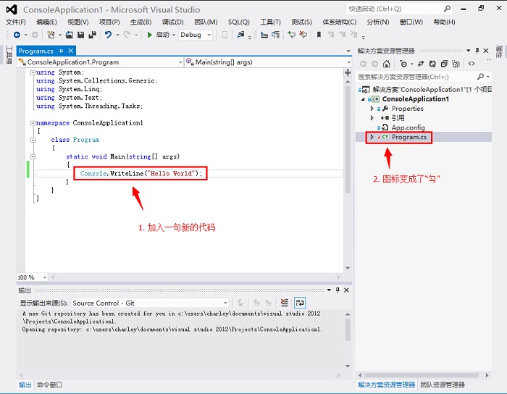This screenshot has height=394, width=507.
Task: Select App.config in Solution Explorer
Action: tap(408, 127)
